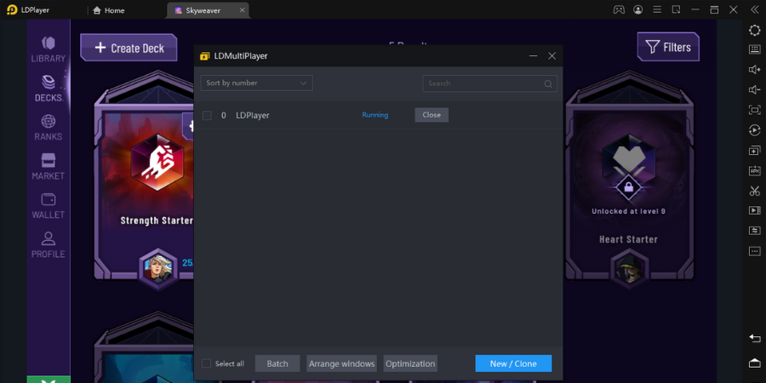Click the LDPlayer instance name in list
Screen dimensions: 766x383
[253, 115]
